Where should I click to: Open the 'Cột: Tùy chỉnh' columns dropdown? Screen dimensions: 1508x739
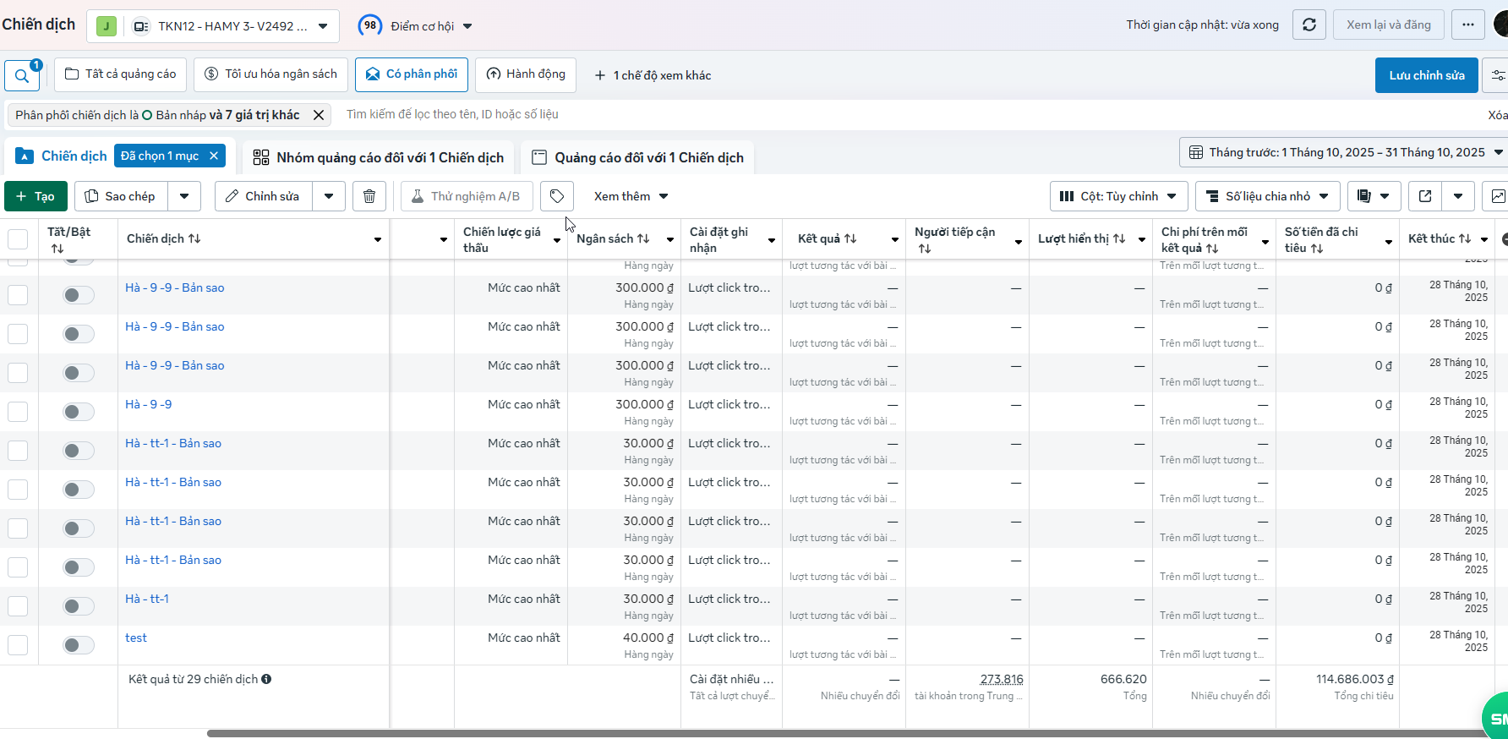[x=1119, y=196]
